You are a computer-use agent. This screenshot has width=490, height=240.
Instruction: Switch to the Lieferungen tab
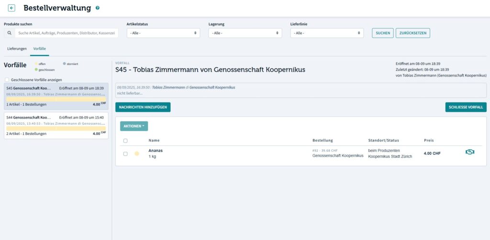(17, 49)
